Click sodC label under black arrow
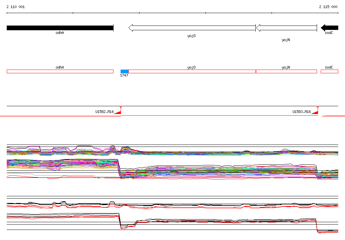The image size is (345, 240). pos(329,33)
